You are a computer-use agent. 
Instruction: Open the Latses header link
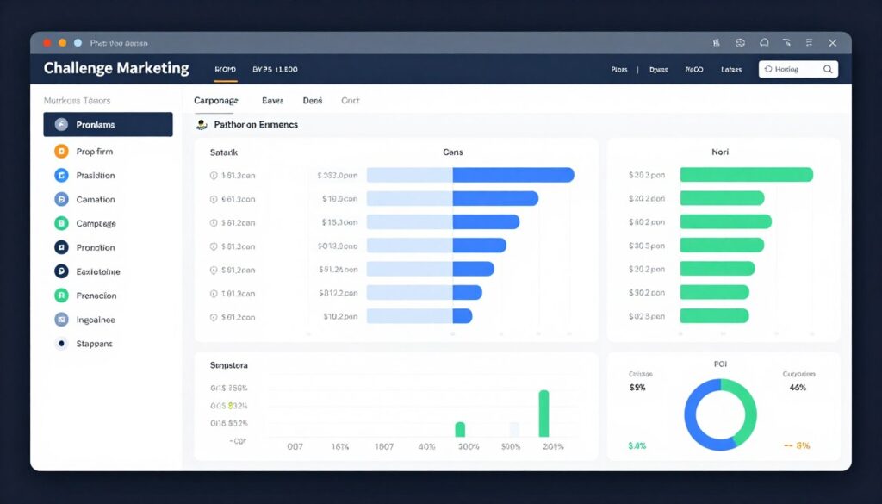click(731, 70)
